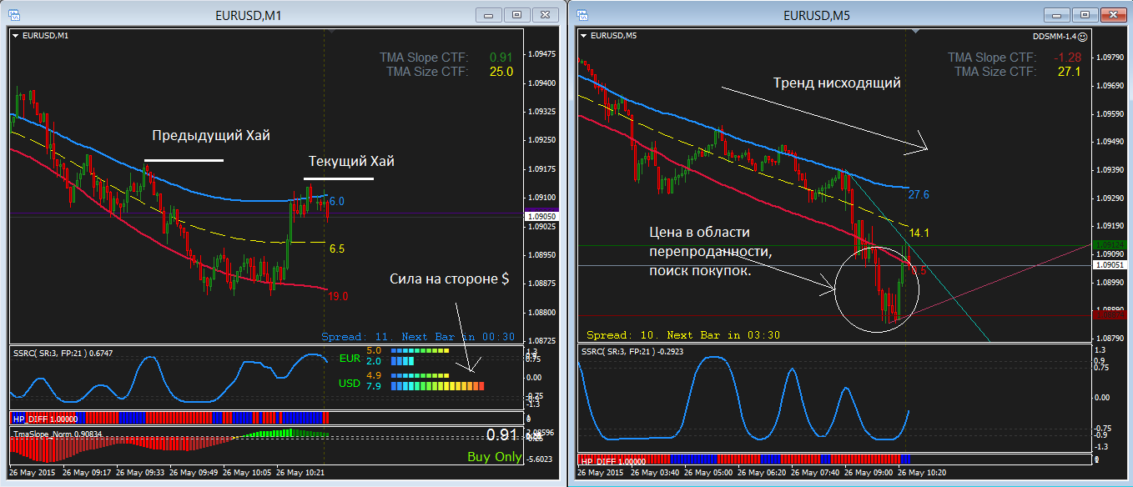Image resolution: width=1133 pixels, height=487 pixels.
Task: Select the 'Цена в области перепроданности' text block
Action: pos(710,251)
